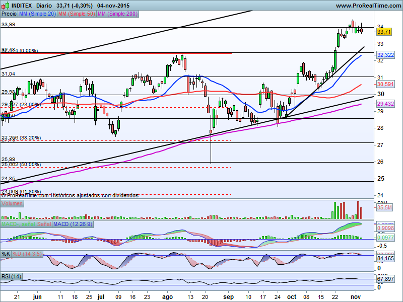Click the 31,04 horizontal level label
Viewport: 403px width, 302px height.
(x=8, y=74)
